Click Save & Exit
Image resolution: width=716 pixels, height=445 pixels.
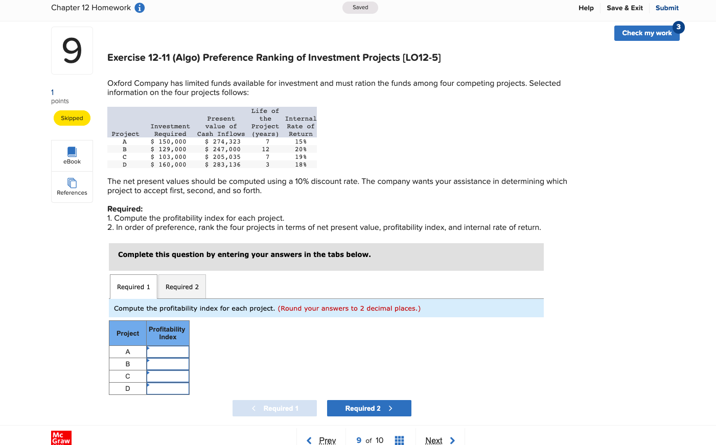[625, 8]
